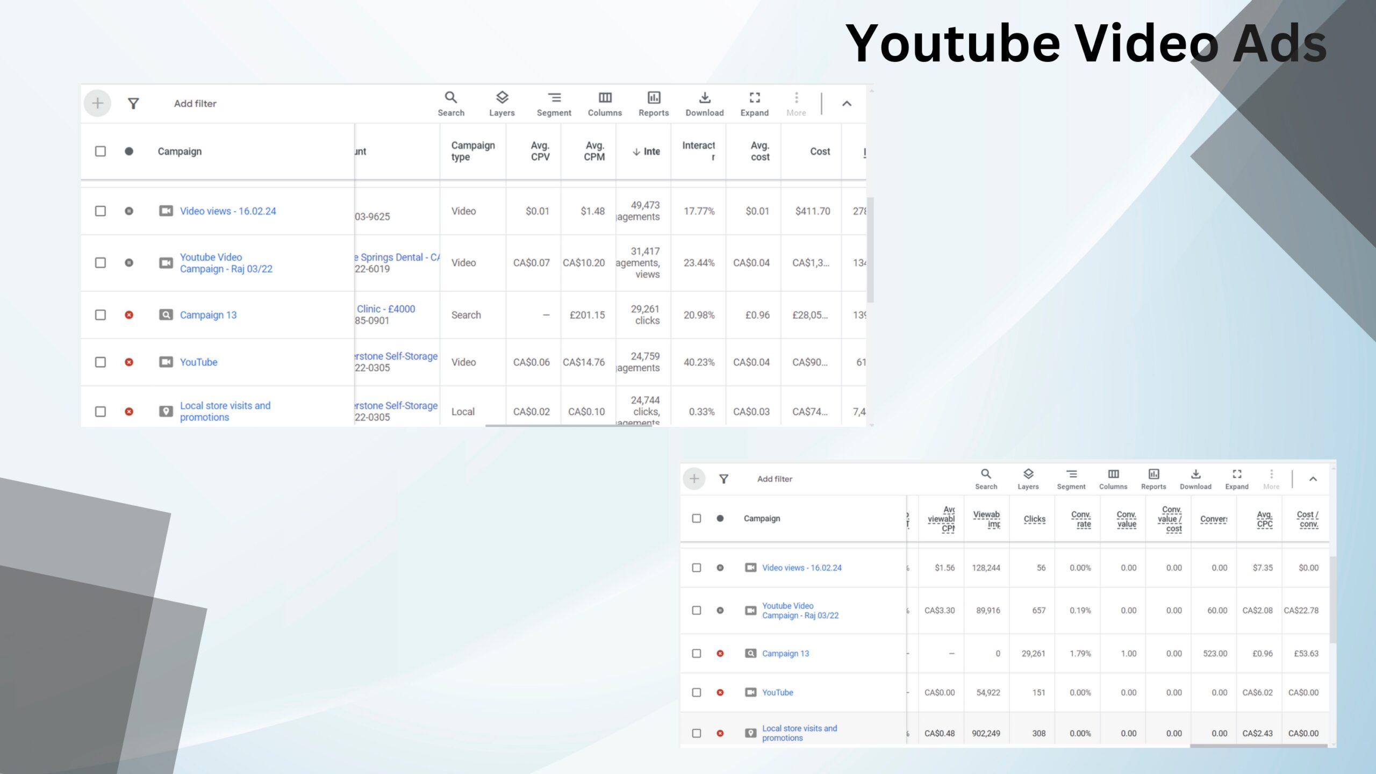The image size is (1376, 774).
Task: Open More options in the upper table toolbar
Action: 796,104
